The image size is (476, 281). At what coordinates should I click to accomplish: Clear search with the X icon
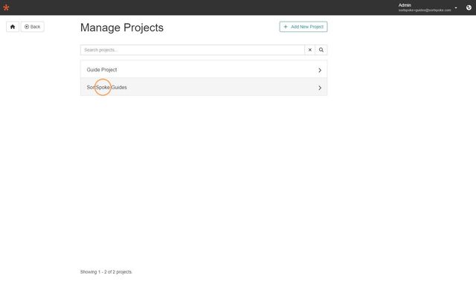[309, 50]
